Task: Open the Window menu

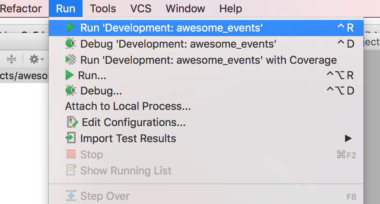Action: pos(185,8)
